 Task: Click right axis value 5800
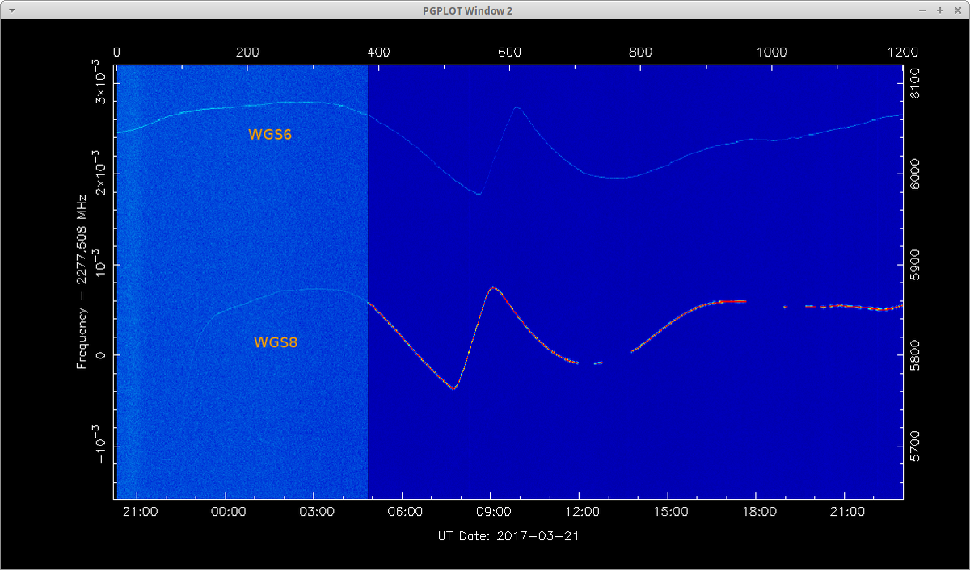pyautogui.click(x=917, y=354)
